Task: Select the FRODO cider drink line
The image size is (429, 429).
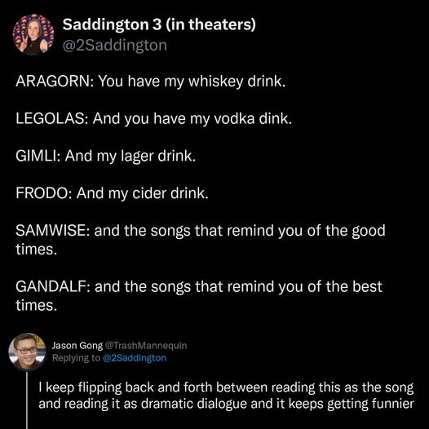Action: 113,193
